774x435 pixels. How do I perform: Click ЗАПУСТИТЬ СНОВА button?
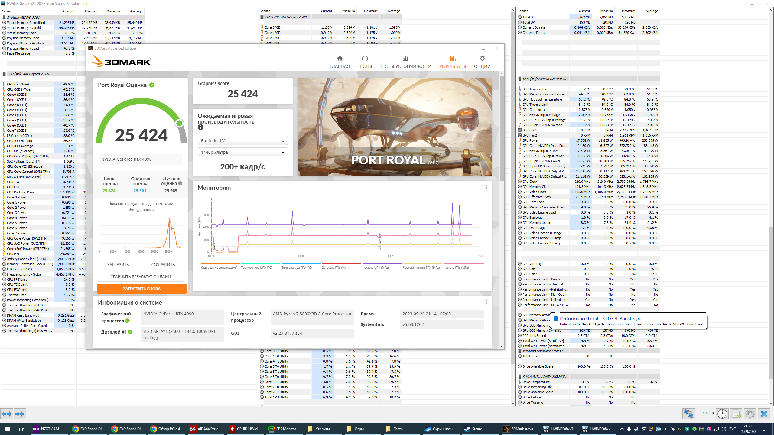click(141, 289)
